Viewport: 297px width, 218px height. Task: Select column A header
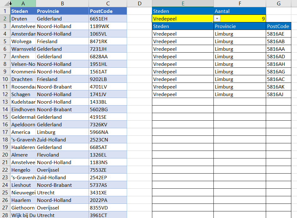23,3
